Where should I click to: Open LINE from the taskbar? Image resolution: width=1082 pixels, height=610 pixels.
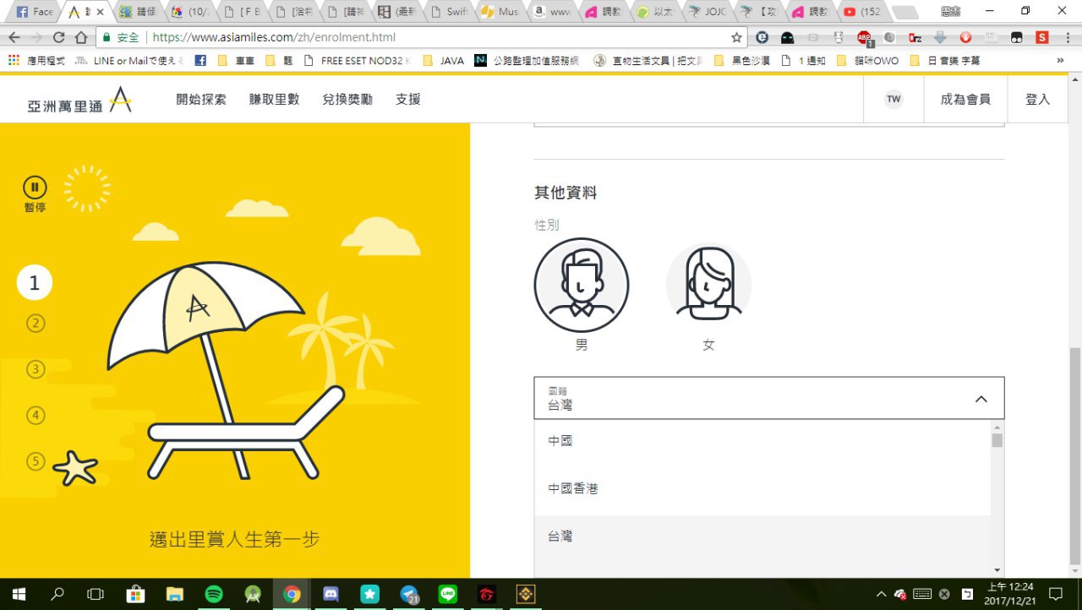coord(448,594)
